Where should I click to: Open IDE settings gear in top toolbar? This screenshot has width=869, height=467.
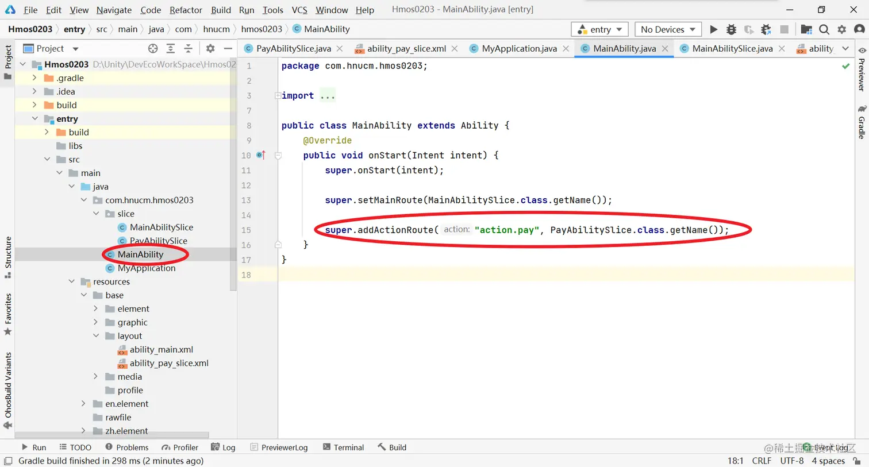842,29
